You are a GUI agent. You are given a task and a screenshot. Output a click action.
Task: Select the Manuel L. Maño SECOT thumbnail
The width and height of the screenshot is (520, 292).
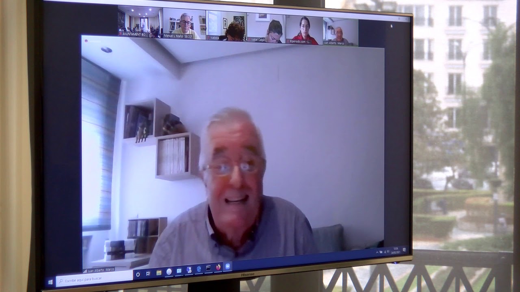(x=184, y=24)
